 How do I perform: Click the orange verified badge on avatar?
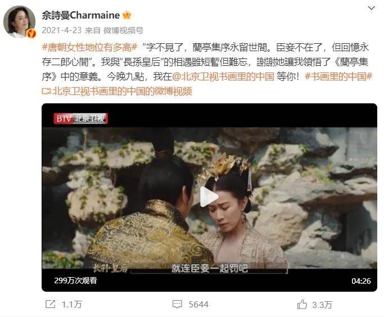pos(31,34)
